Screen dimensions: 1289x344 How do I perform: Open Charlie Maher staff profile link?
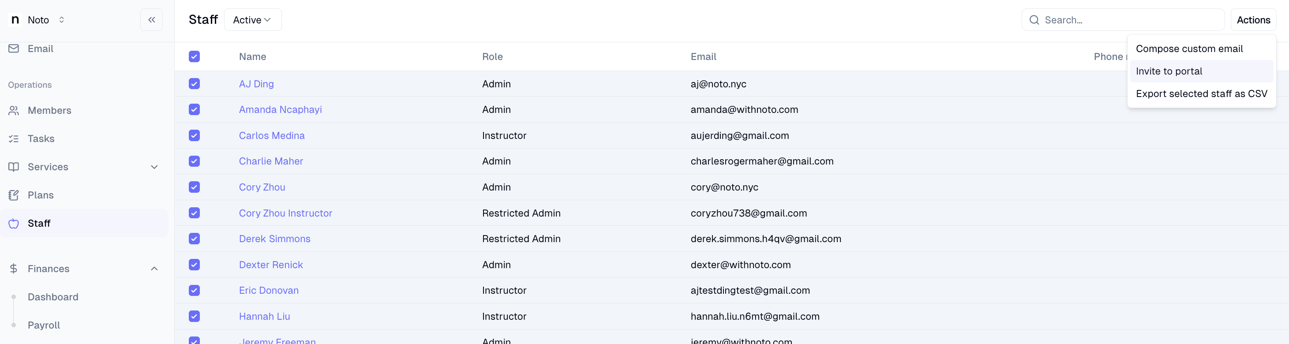(x=271, y=161)
